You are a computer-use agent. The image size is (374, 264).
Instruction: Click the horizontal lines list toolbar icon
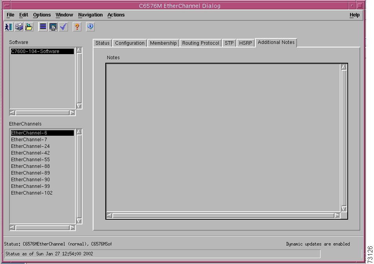click(43, 27)
